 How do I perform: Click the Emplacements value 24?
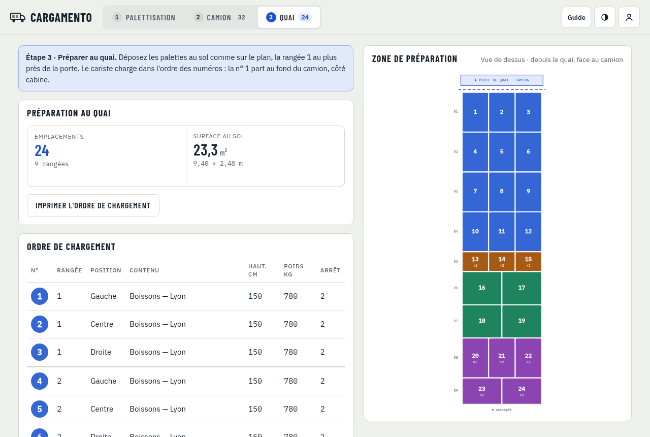(42, 150)
